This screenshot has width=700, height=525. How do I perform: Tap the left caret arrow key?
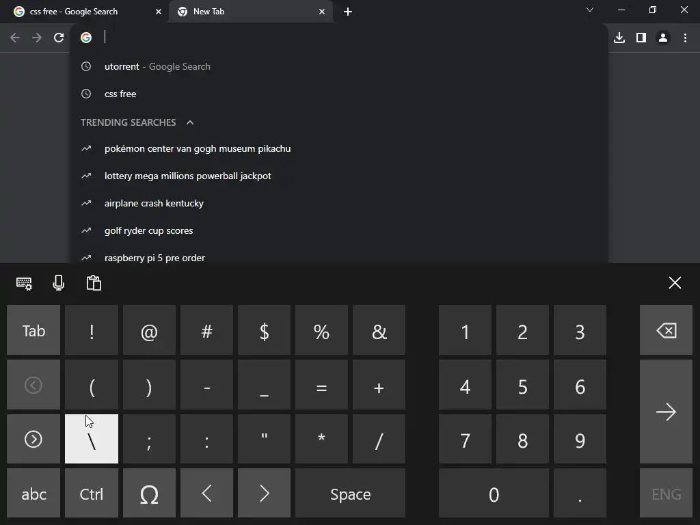pos(206,494)
